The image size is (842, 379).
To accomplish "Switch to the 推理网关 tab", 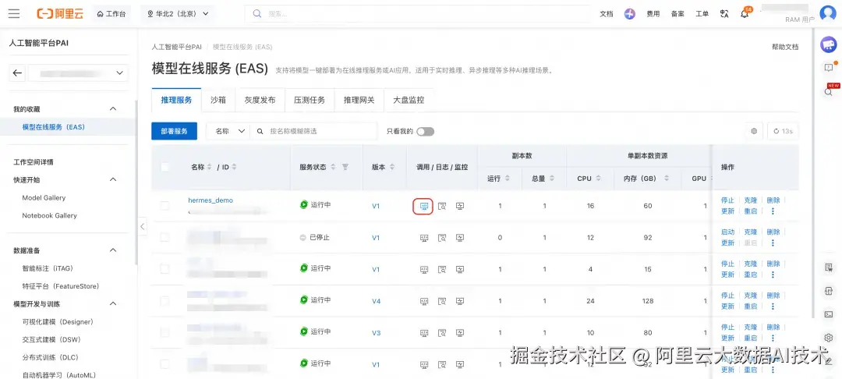I will 359,100.
